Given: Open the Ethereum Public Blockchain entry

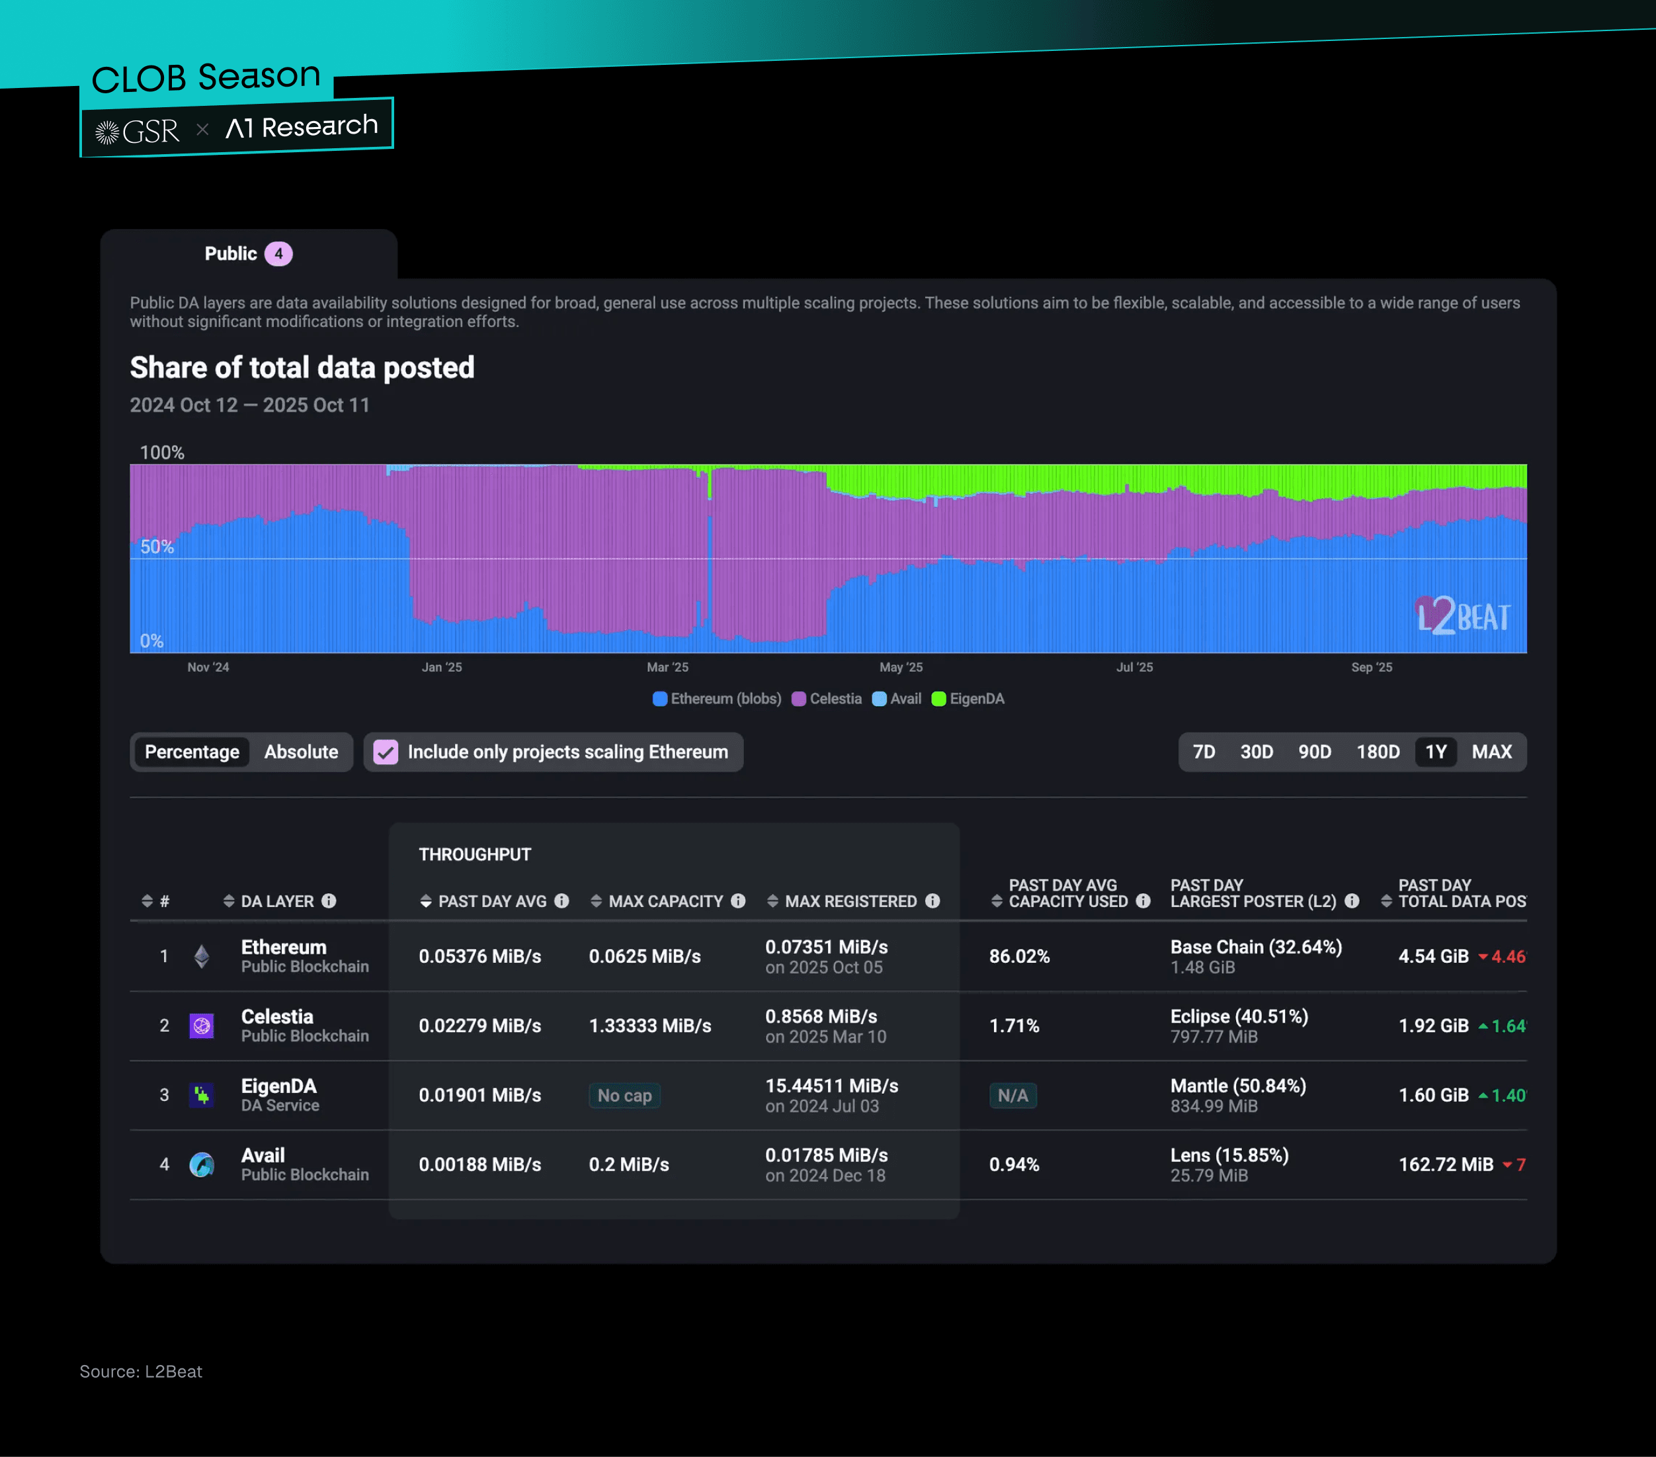Looking at the screenshot, I should coord(305,957).
